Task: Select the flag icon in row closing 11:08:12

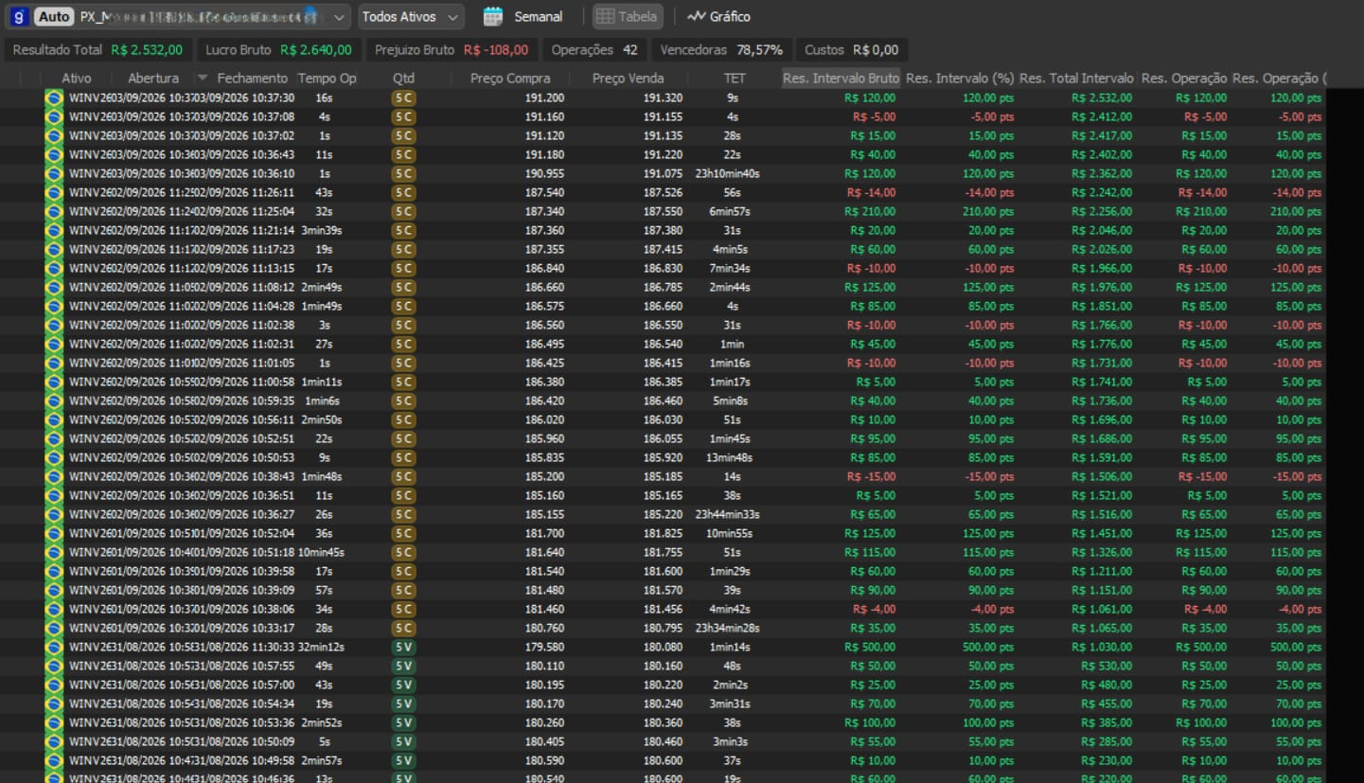Action: (54, 287)
